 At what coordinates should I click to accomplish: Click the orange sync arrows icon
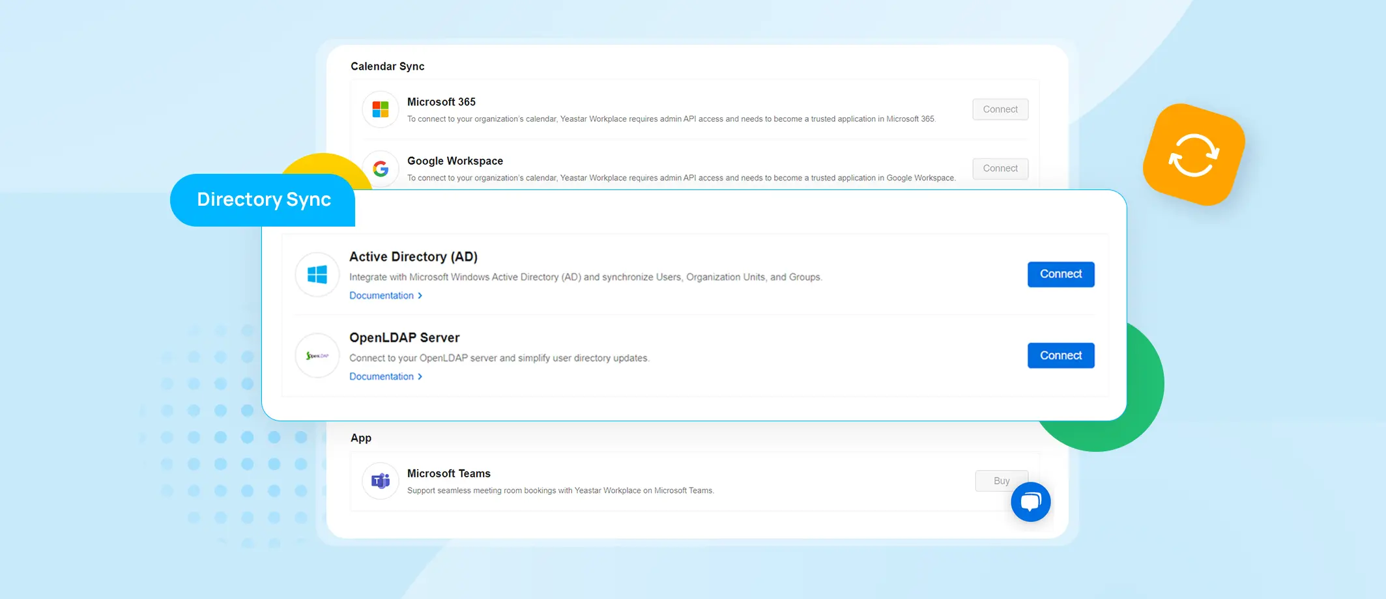point(1194,155)
